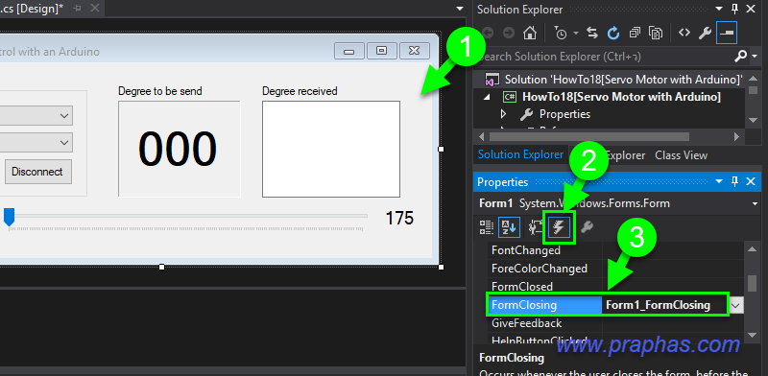Pin the Solution Explorer panel (auto hide)

[734, 9]
